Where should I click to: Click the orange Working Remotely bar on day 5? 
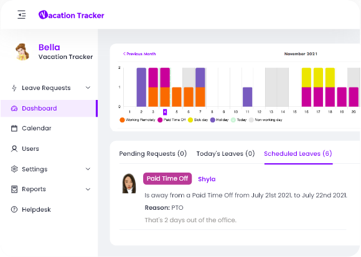177,97
